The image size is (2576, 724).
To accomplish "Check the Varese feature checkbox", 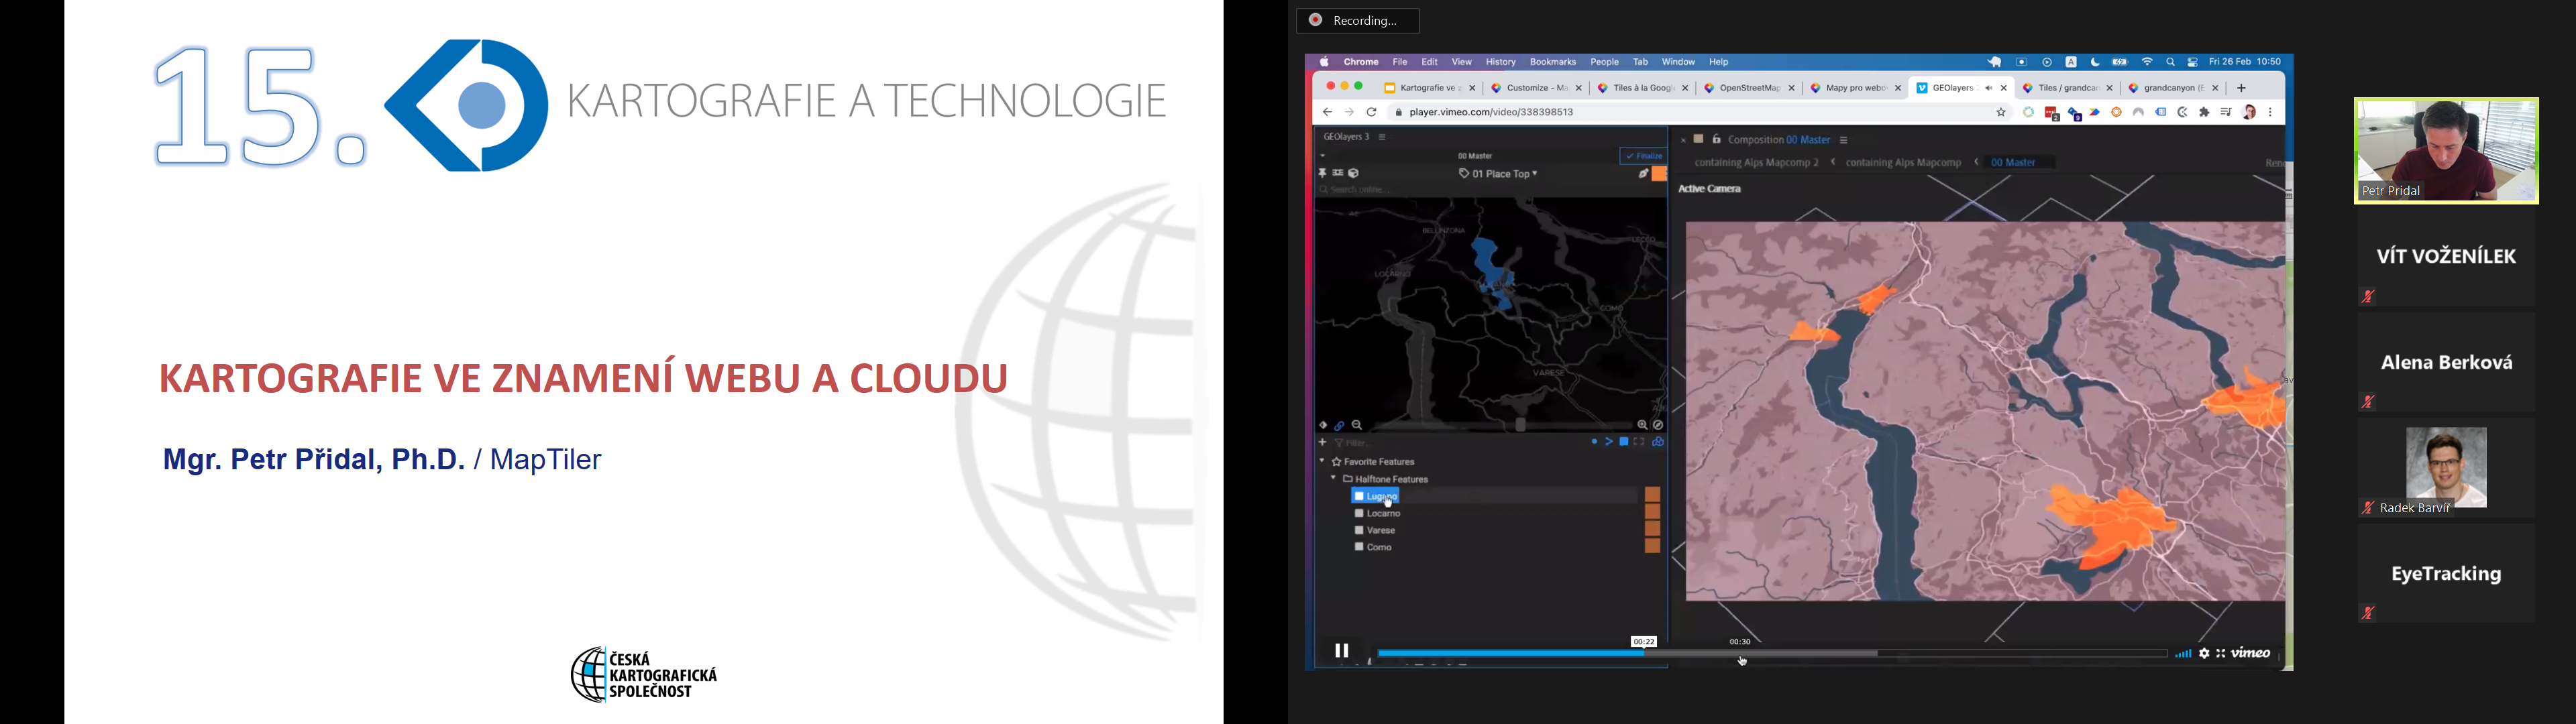I will click(1359, 531).
